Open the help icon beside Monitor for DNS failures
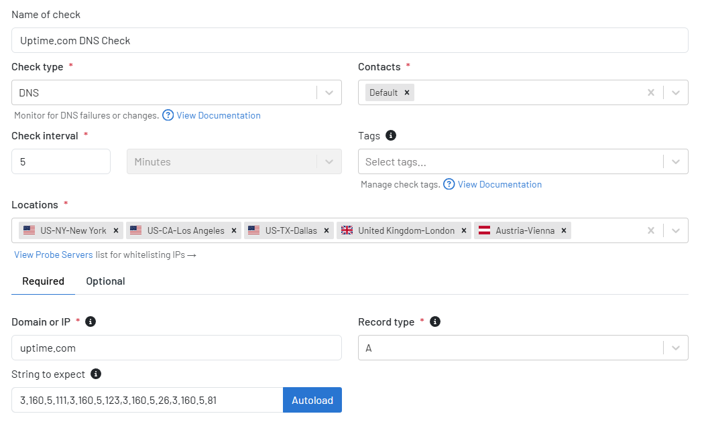706x424 pixels. click(168, 116)
